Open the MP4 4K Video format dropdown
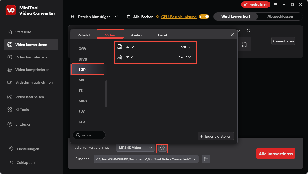 [x=135, y=148]
